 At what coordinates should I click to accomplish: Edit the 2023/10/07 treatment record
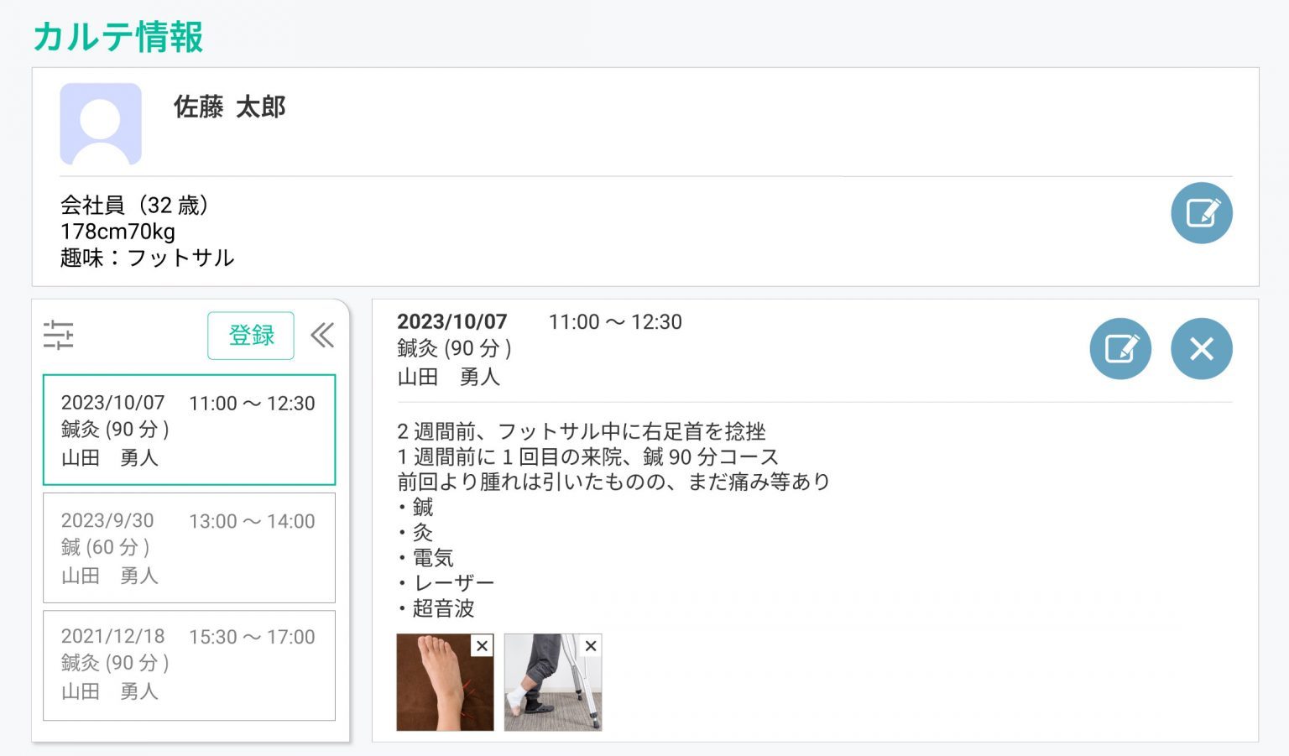click(1120, 349)
